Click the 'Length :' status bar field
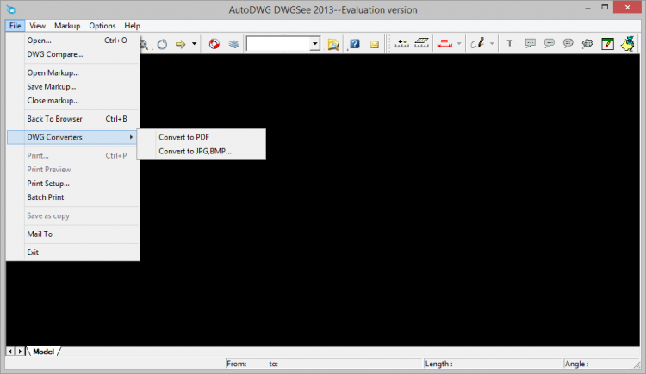The height and width of the screenshot is (374, 646). [x=494, y=364]
